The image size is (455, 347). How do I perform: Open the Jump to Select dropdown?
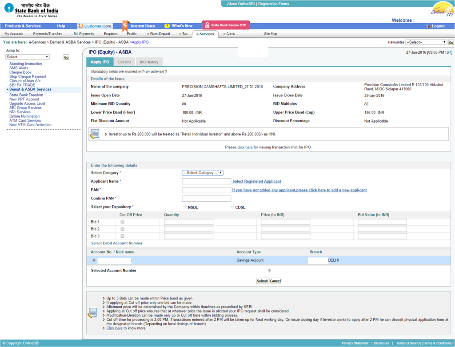(x=28, y=57)
